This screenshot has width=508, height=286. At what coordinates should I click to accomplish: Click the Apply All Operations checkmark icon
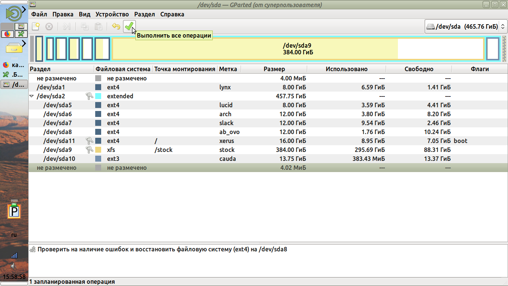click(x=129, y=26)
